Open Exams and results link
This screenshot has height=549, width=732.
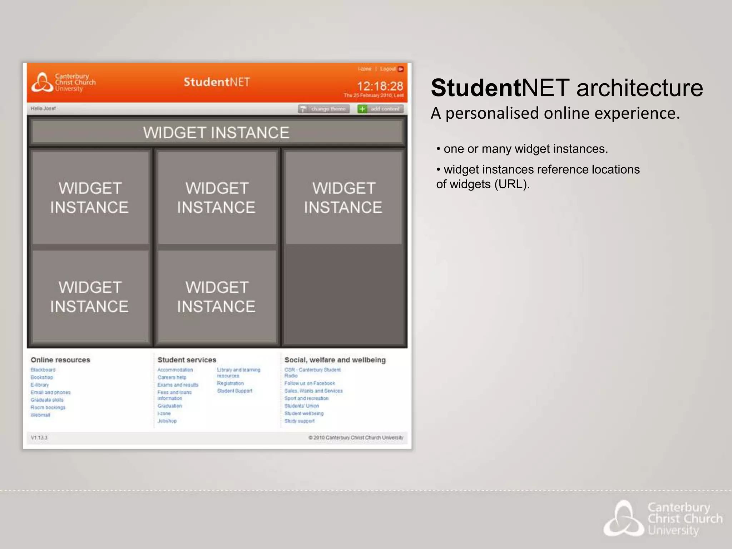coord(178,385)
